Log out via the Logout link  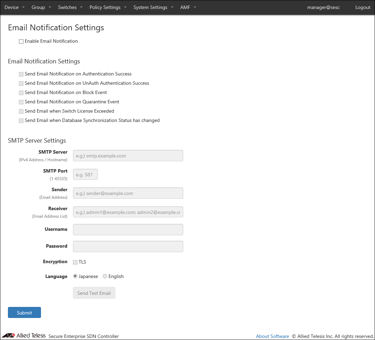[363, 7]
